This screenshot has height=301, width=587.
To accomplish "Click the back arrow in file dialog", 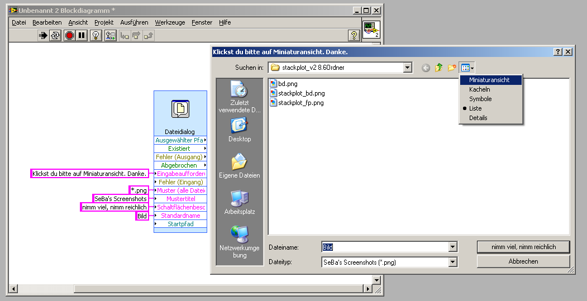I will pyautogui.click(x=426, y=68).
